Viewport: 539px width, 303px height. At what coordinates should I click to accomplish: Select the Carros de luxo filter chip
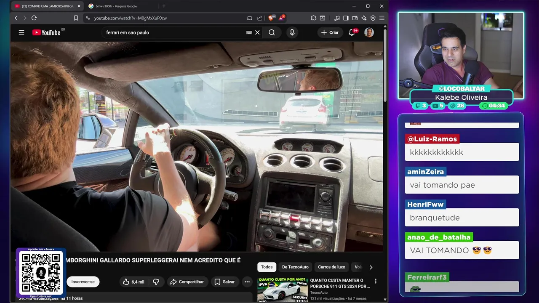click(331, 267)
